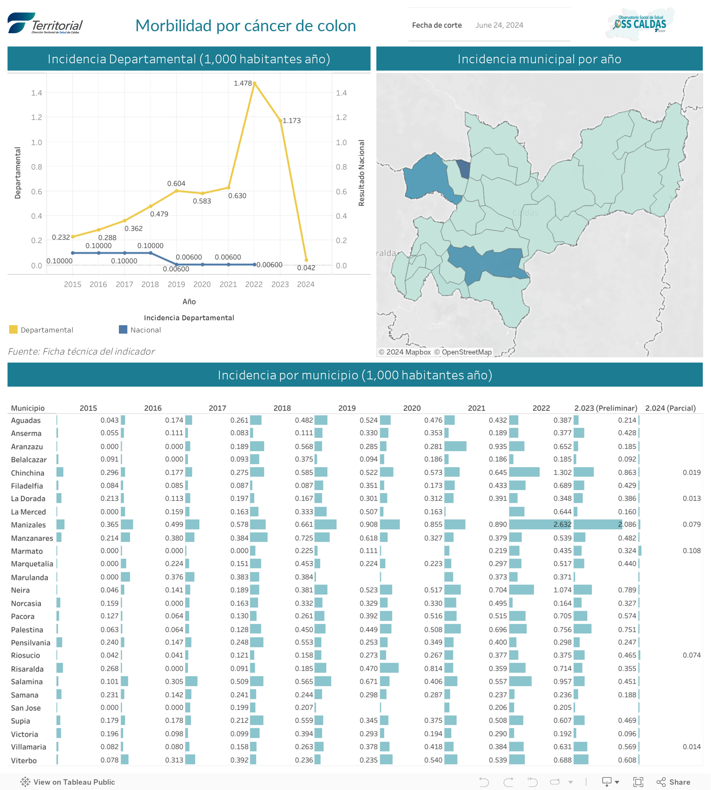Image resolution: width=711 pixels, height=790 pixels.
Task: Click the Refresh data icon
Action: [x=555, y=782]
